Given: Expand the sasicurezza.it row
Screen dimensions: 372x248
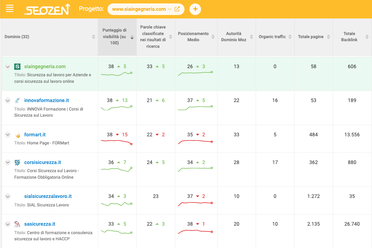Looking at the screenshot, I should tap(8, 224).
